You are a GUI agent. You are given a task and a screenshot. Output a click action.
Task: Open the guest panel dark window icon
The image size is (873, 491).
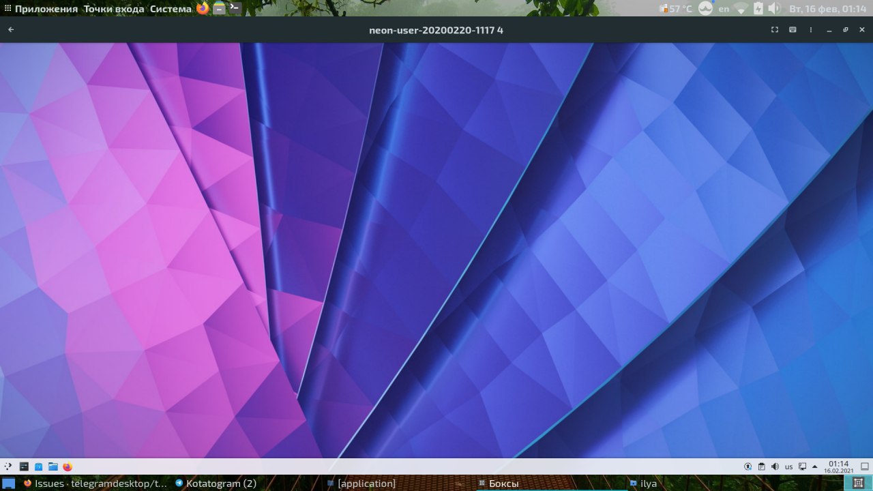(x=24, y=466)
